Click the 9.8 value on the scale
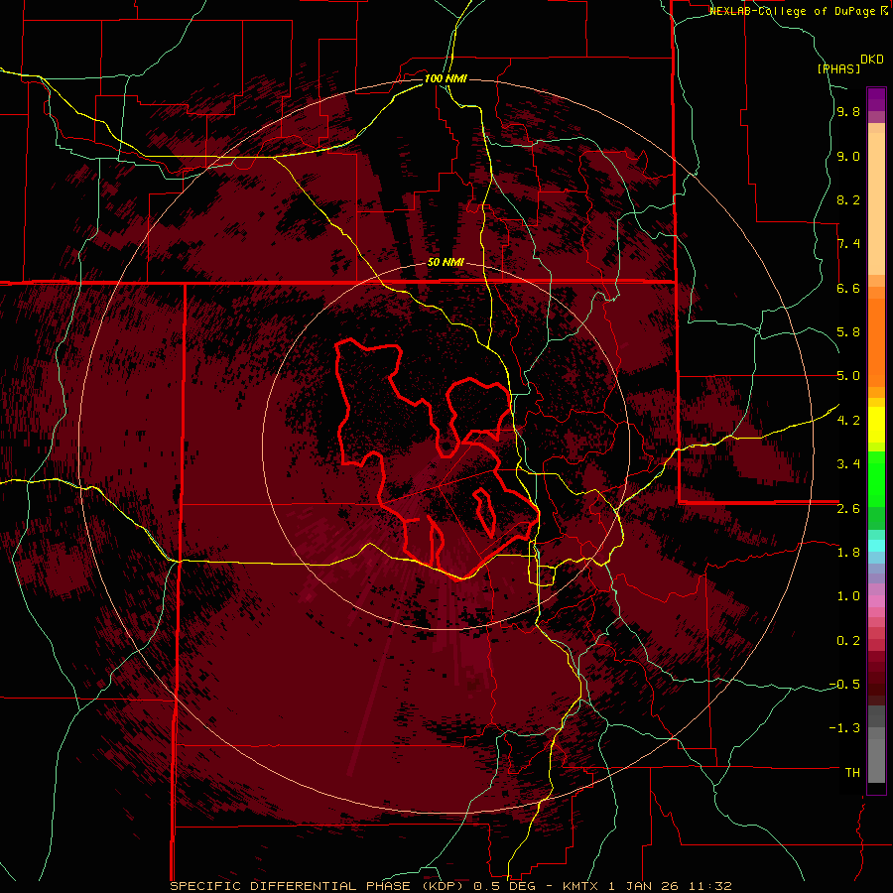Screen dimensions: 893x893 pyautogui.click(x=848, y=112)
